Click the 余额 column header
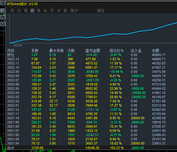 [155, 51]
